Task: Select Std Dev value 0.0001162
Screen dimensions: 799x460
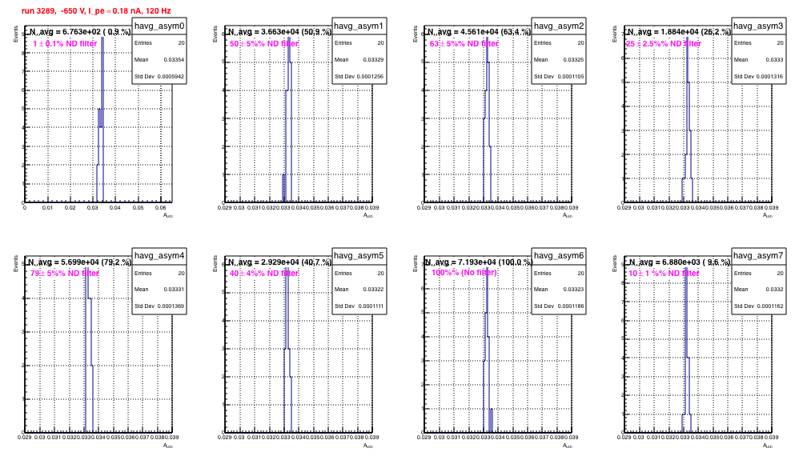Action: pos(770,306)
